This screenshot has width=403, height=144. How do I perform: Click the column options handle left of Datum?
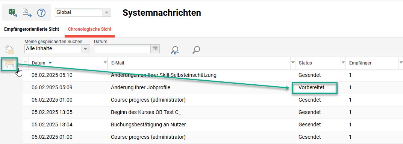[25, 63]
